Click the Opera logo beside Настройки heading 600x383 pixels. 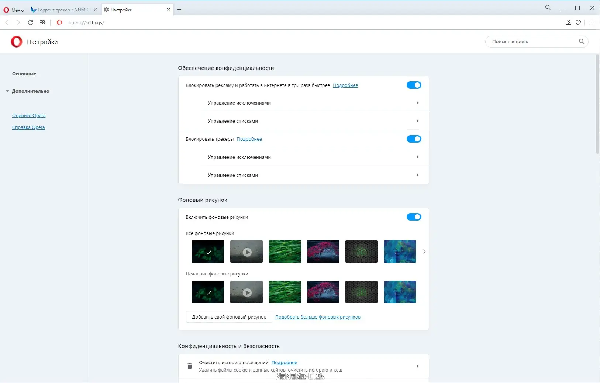tap(17, 42)
